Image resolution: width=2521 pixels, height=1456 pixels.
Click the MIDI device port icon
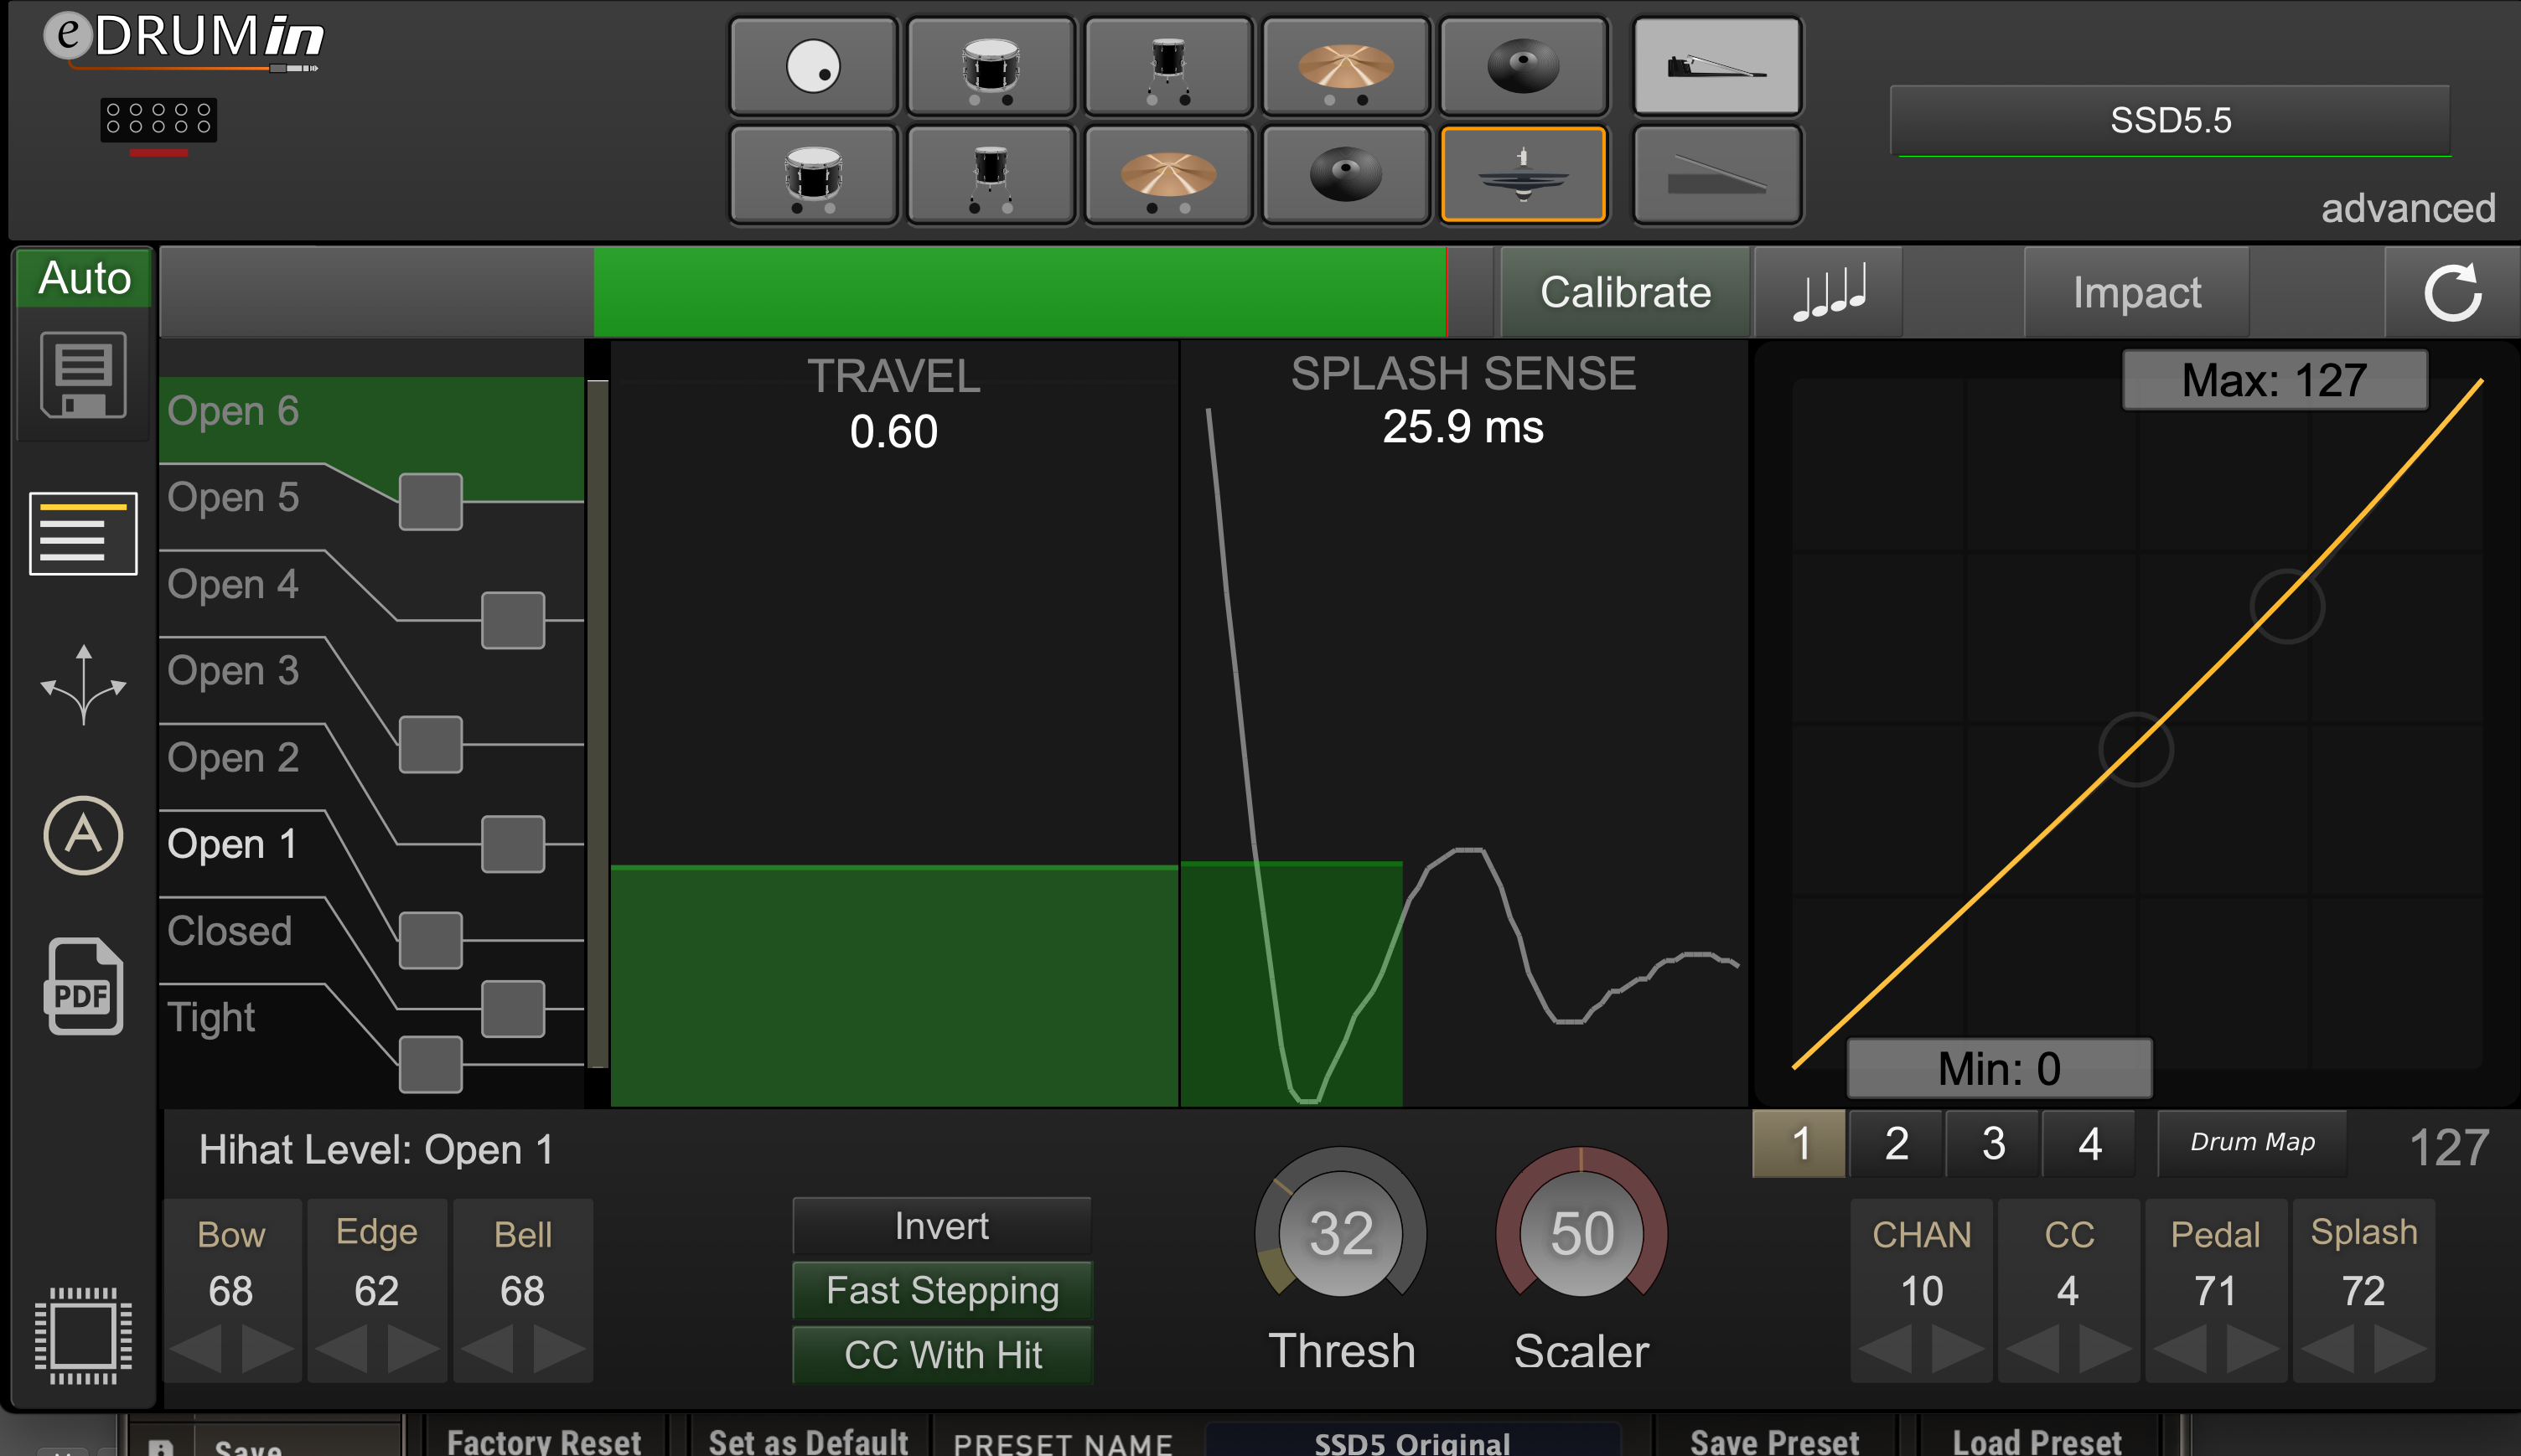(x=158, y=120)
